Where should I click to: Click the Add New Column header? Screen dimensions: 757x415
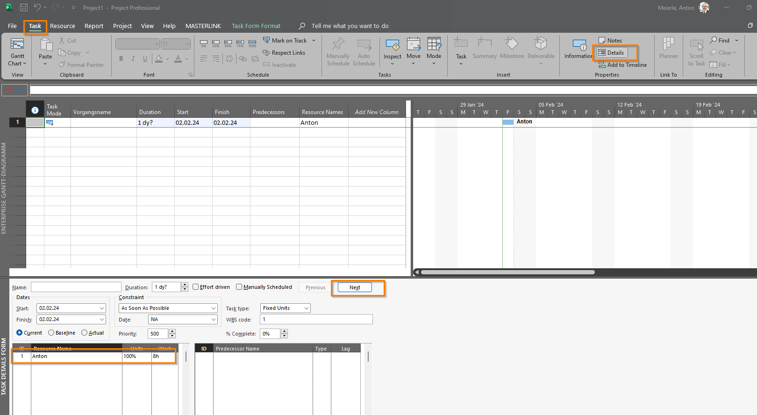377,112
